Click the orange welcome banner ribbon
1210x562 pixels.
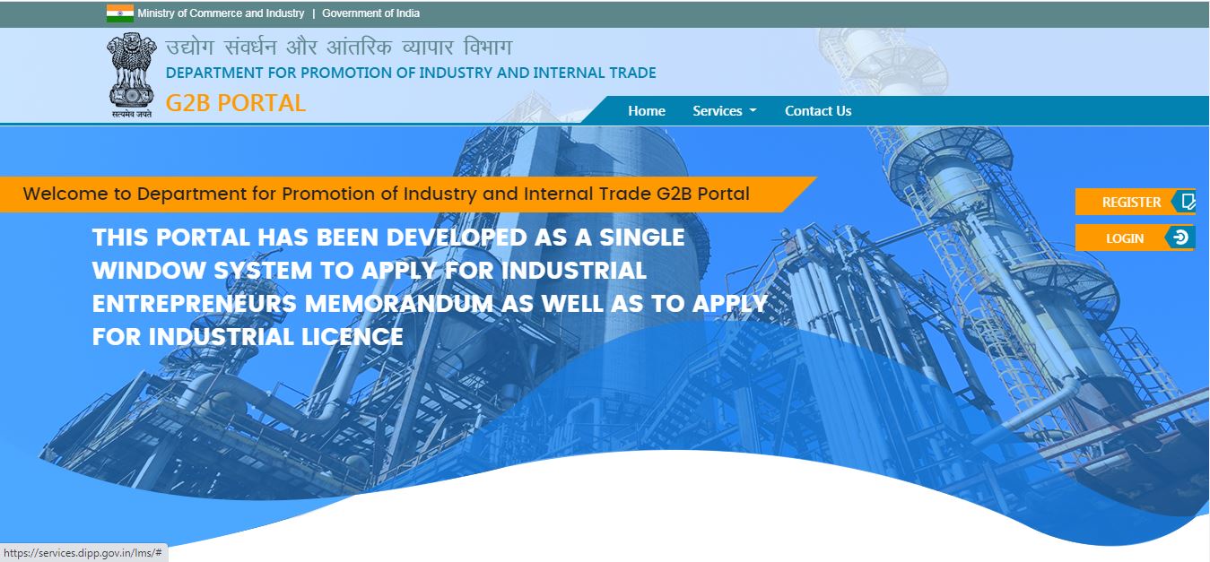point(386,194)
